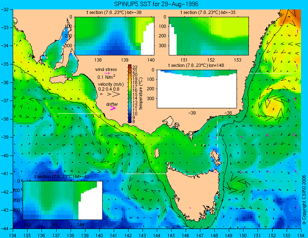Click the vertical "temperature (°C)" colorbar caption
The height and width of the screenshot is (238, 308).
coord(140,94)
